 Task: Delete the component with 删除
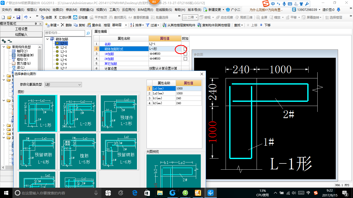click(x=66, y=25)
